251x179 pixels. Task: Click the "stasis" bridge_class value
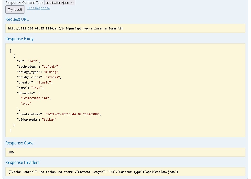click(x=53, y=77)
